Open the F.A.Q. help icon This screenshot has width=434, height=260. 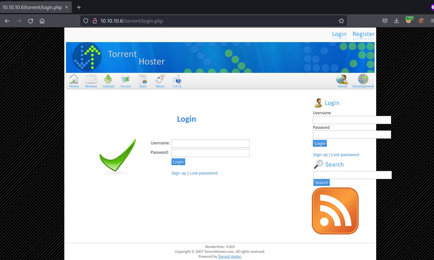(177, 79)
